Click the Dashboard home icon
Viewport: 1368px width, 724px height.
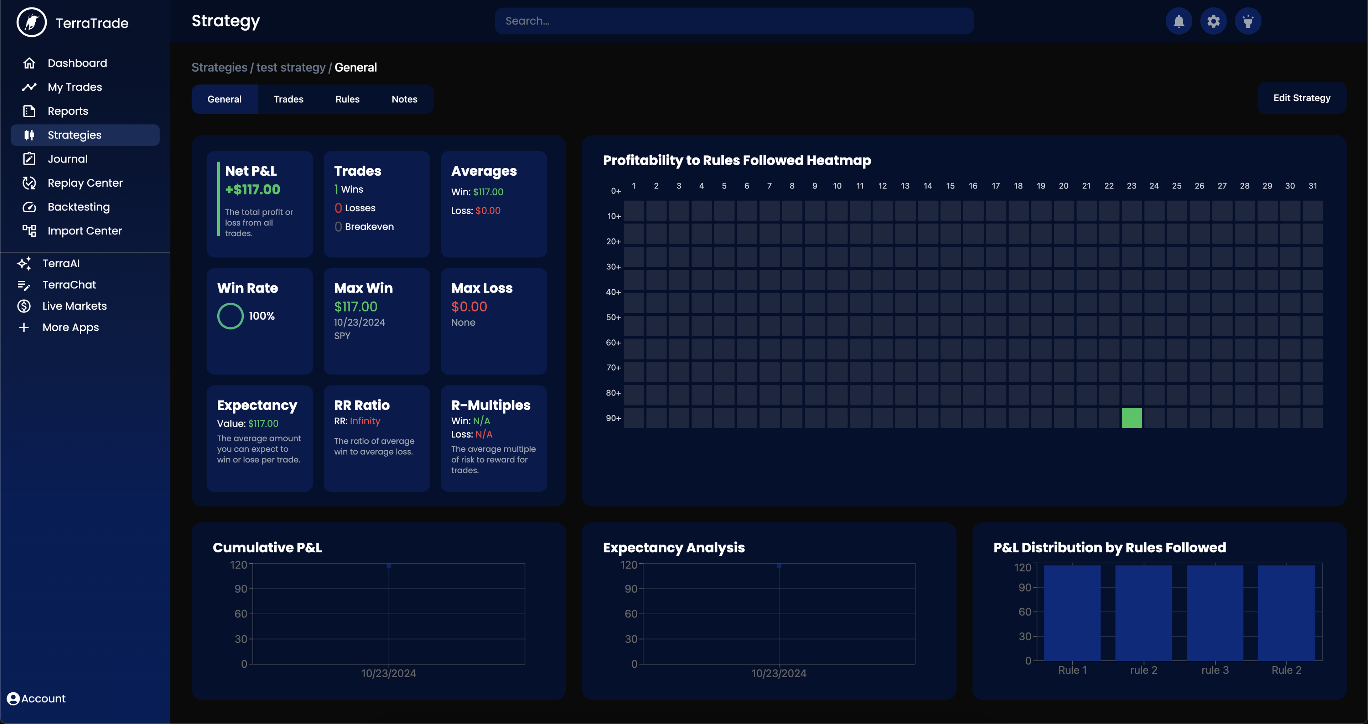29,63
